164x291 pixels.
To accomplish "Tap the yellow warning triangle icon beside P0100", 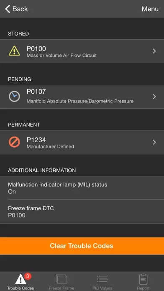I will [x=14, y=51].
